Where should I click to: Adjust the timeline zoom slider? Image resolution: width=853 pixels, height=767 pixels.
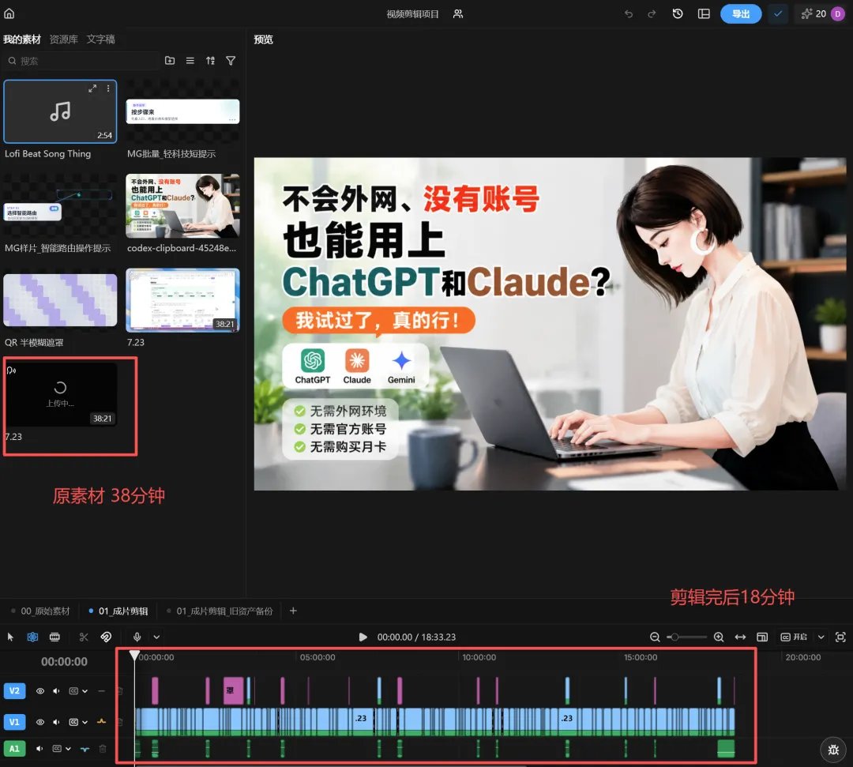[686, 637]
